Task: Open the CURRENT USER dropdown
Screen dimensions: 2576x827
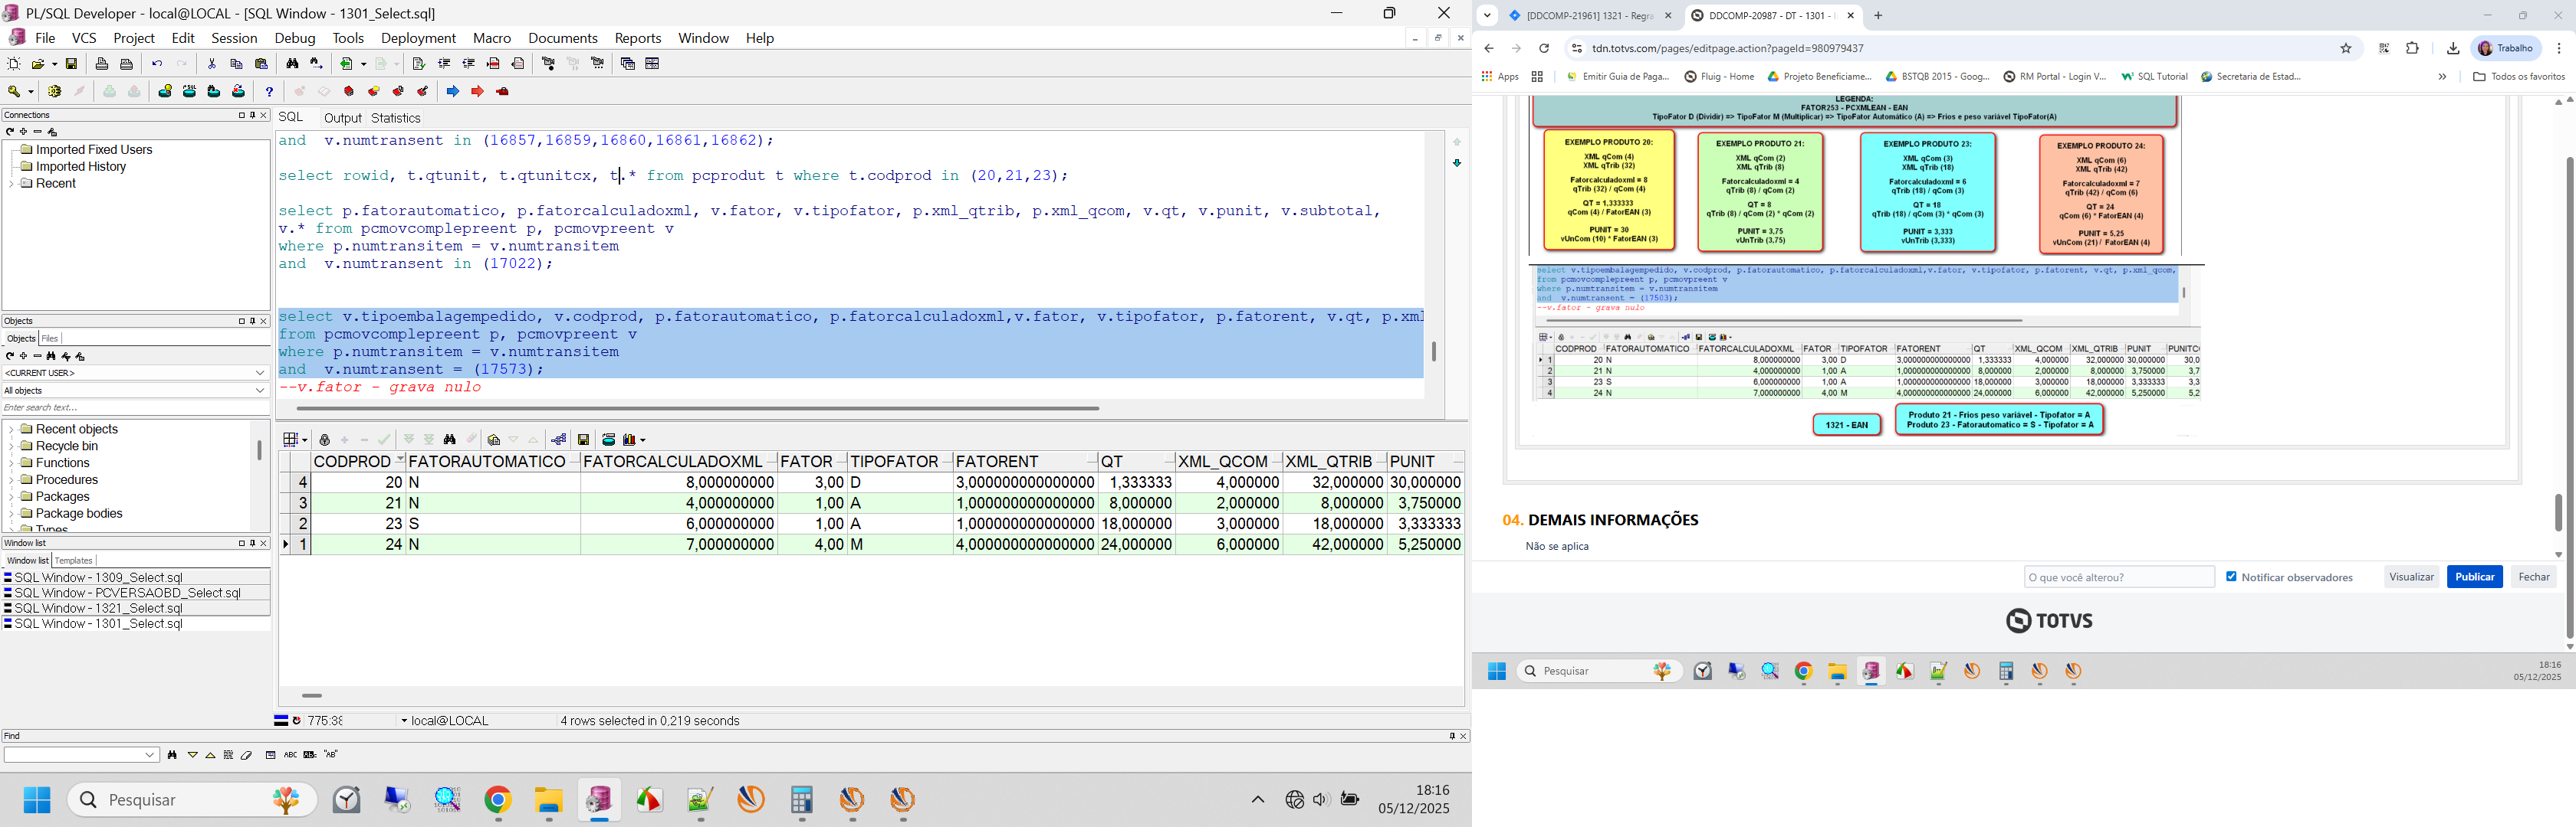Action: point(260,373)
